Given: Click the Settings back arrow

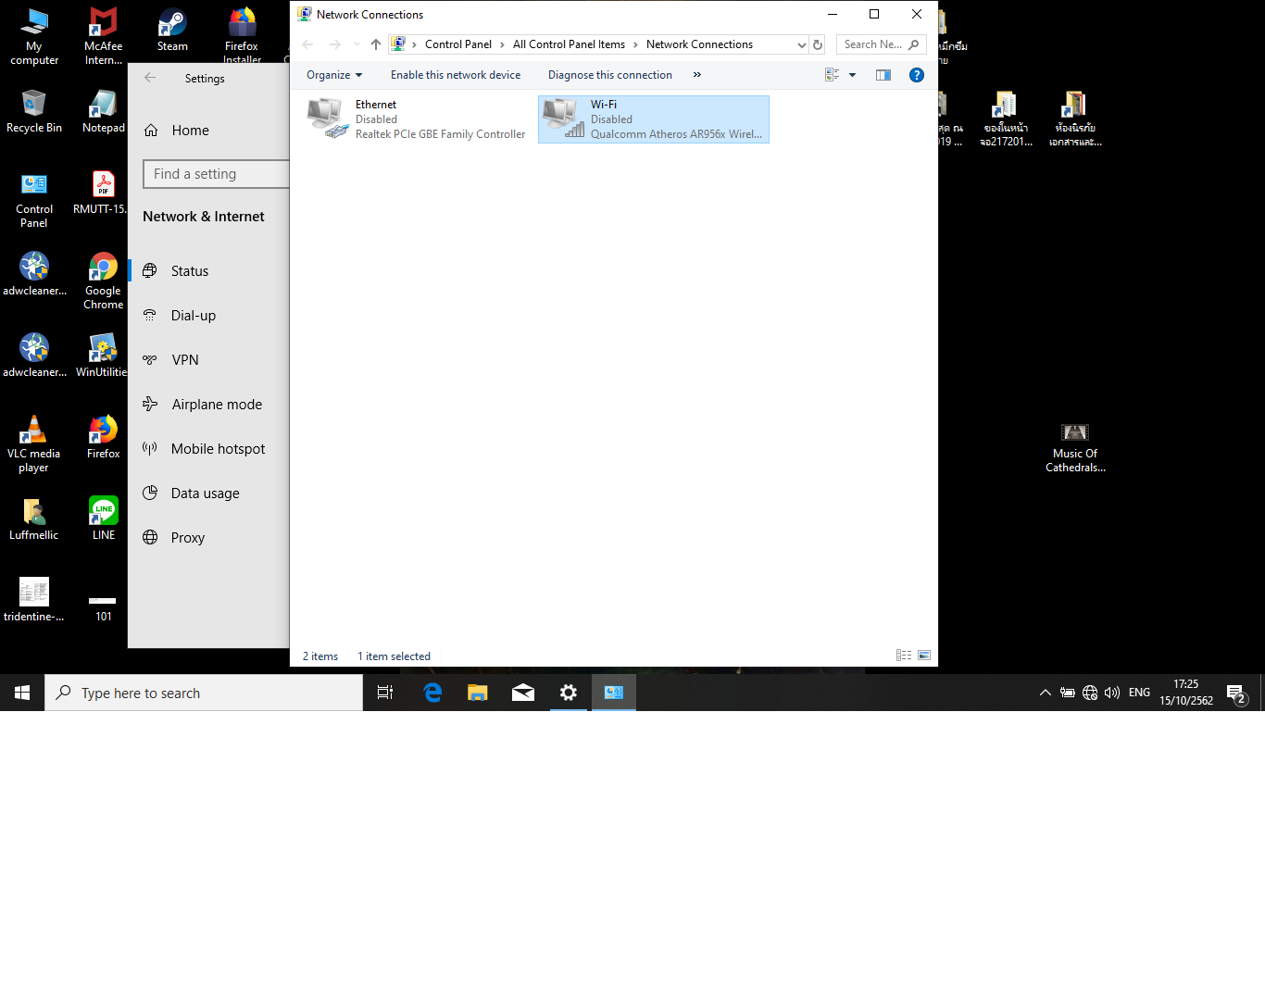Looking at the screenshot, I should 150,79.
